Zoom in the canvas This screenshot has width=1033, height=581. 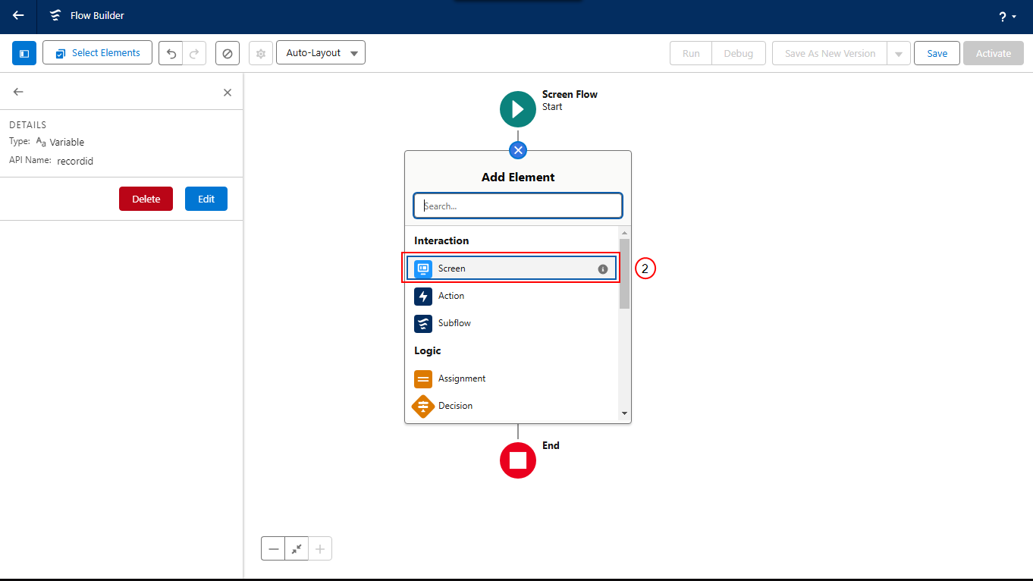(x=320, y=548)
